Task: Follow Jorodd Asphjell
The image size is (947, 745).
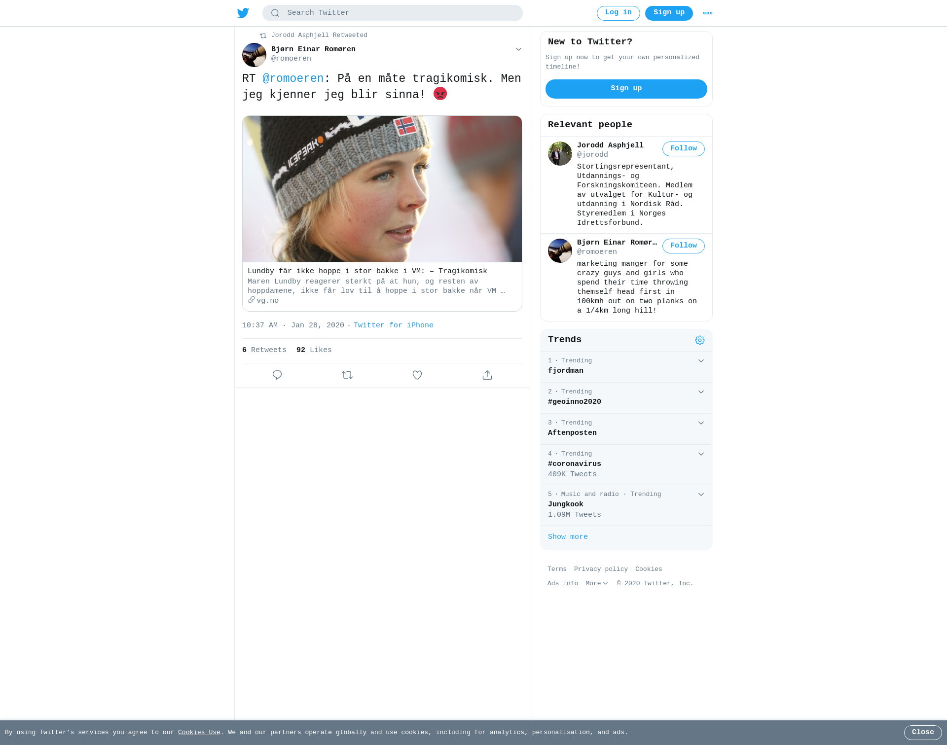Action: (684, 149)
